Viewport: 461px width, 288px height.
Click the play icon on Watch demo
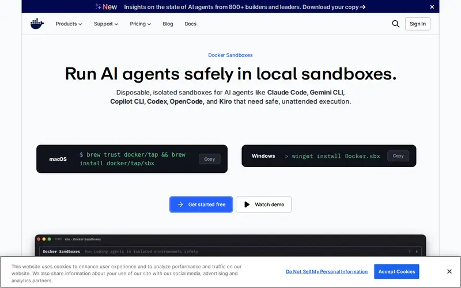(247, 204)
